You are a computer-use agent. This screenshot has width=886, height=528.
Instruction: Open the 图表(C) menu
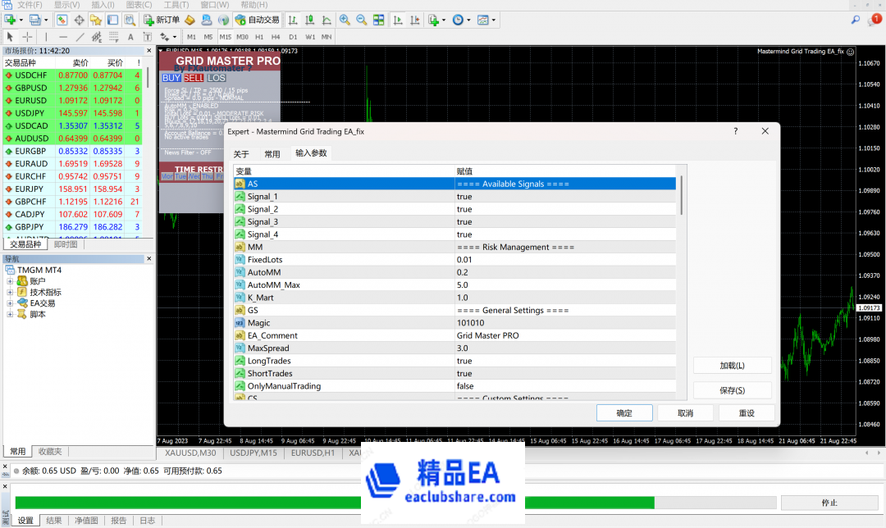pos(138,5)
